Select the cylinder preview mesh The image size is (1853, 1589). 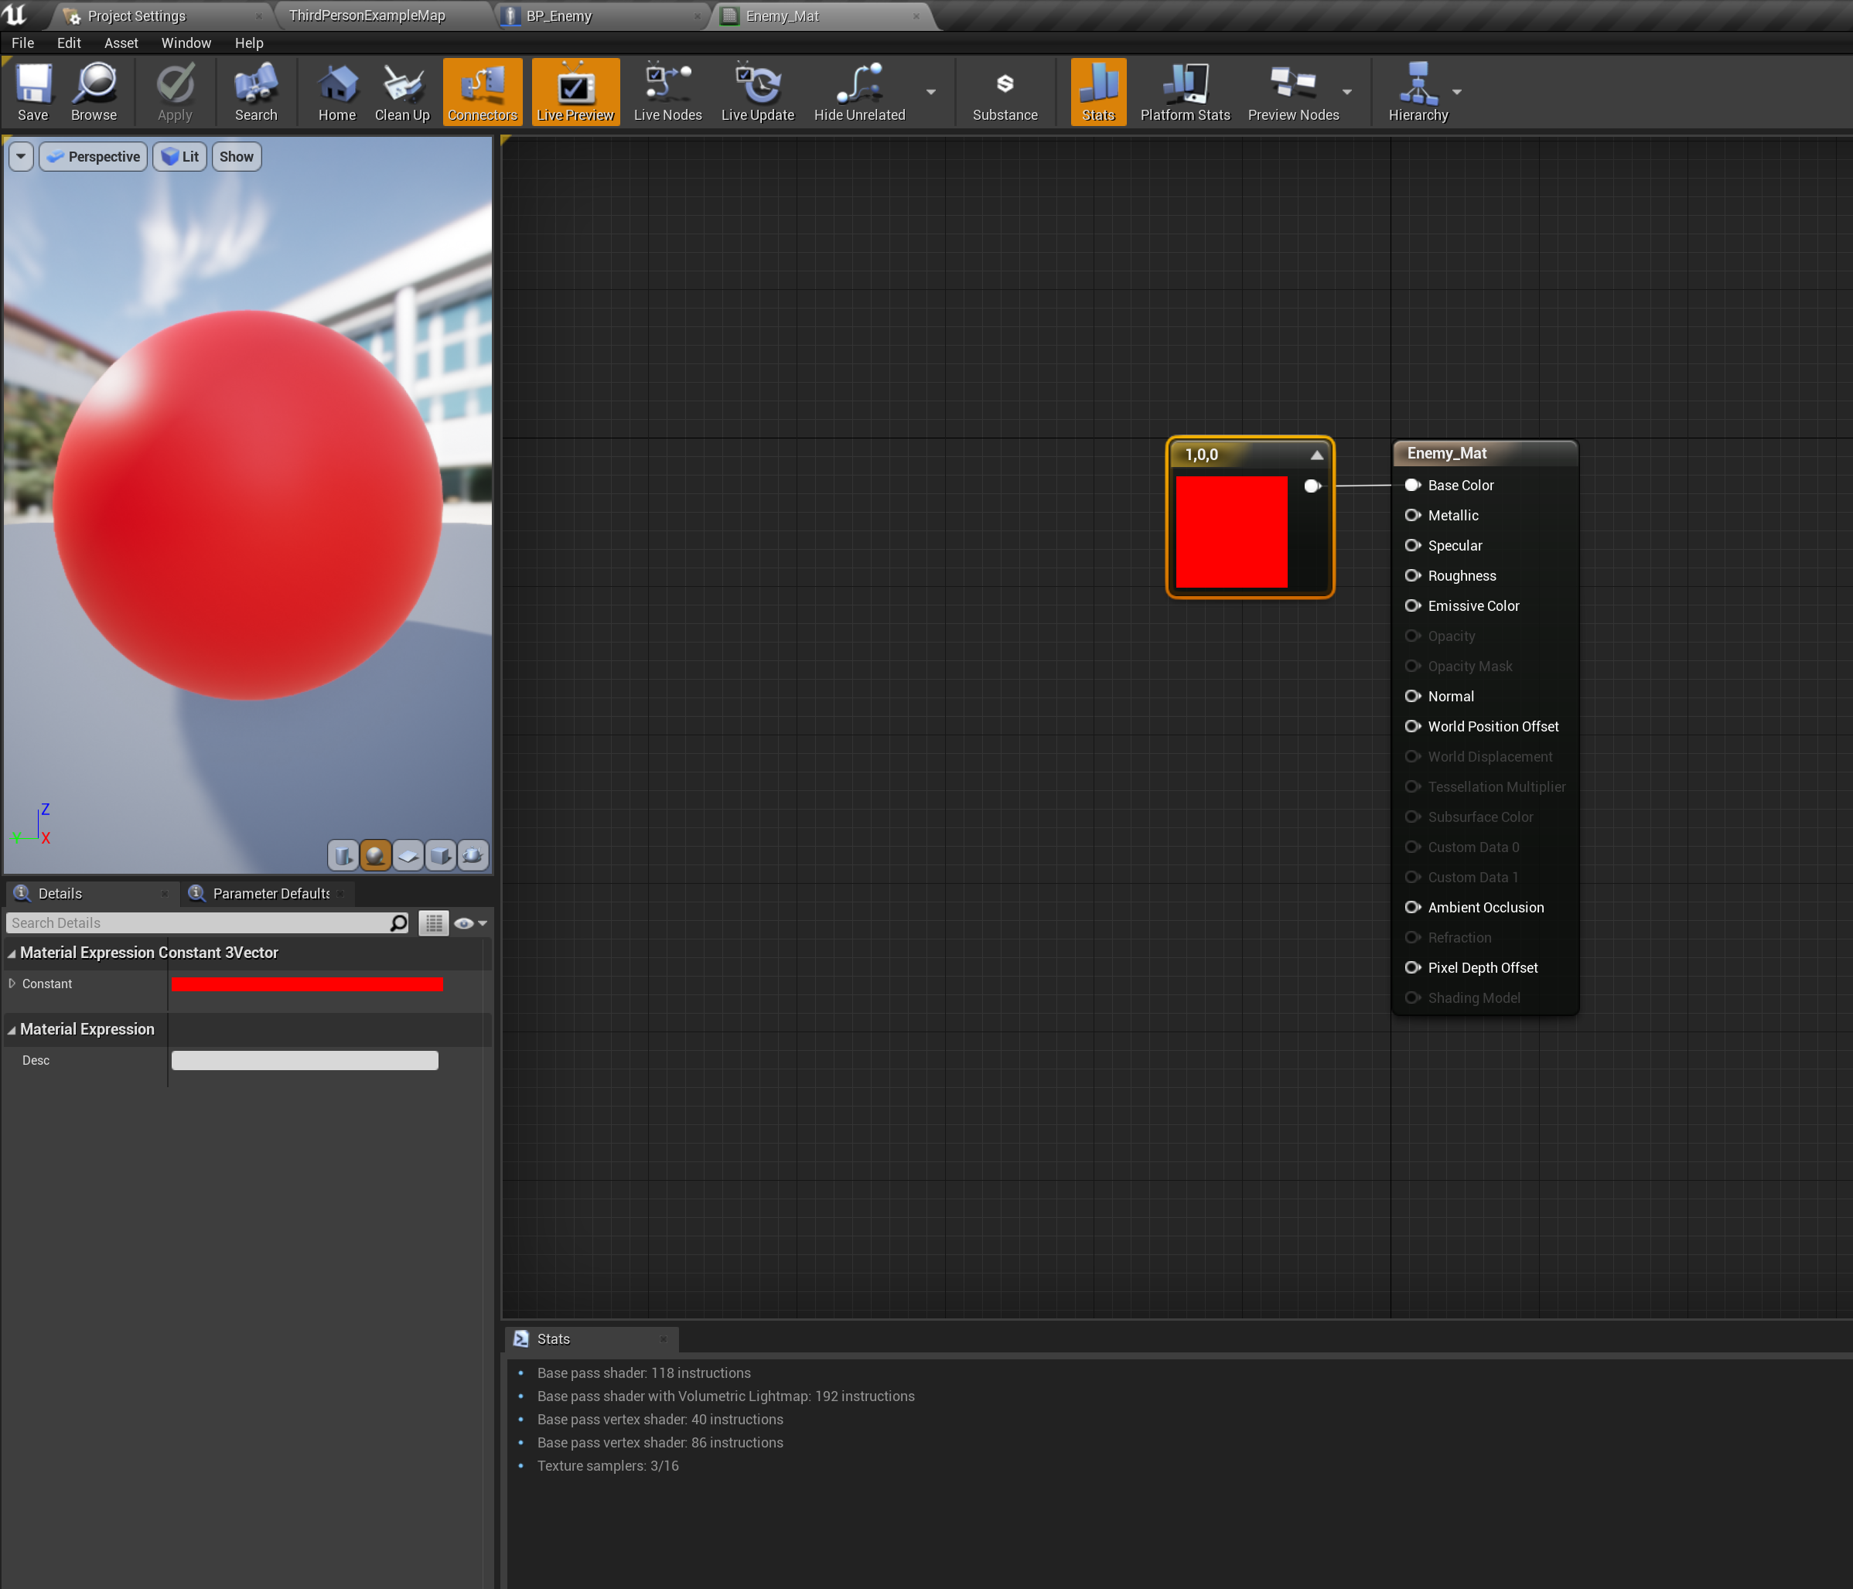(x=343, y=855)
